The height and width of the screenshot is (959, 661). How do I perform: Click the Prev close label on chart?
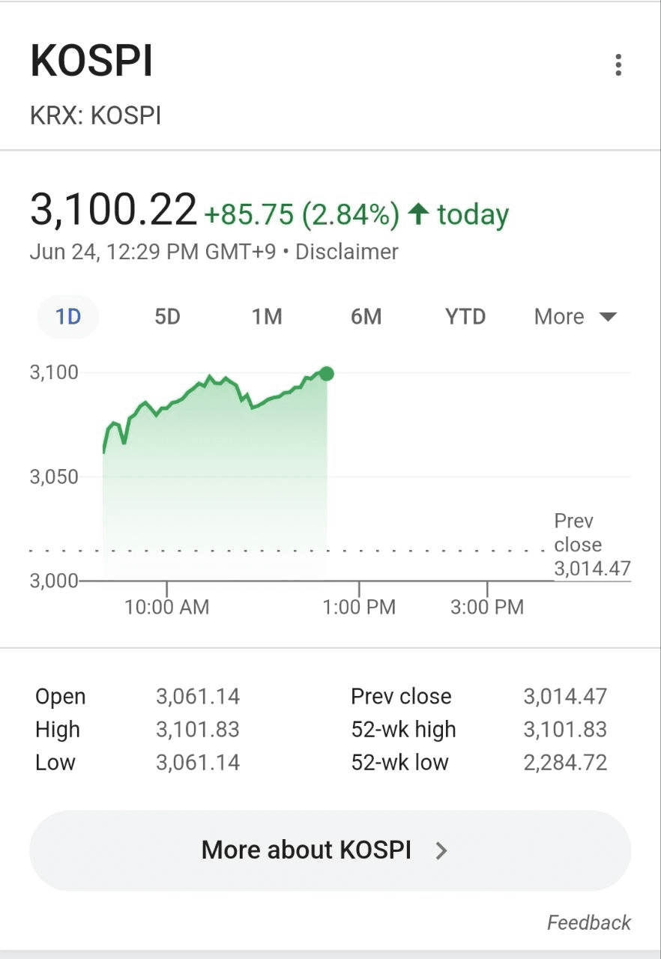(x=578, y=533)
